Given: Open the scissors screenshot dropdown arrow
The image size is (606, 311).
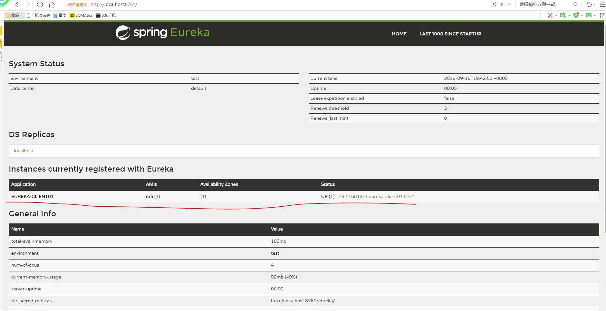Looking at the screenshot, I should click(x=556, y=15).
